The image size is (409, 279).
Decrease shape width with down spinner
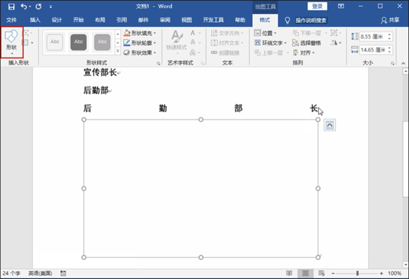pyautogui.click(x=389, y=52)
